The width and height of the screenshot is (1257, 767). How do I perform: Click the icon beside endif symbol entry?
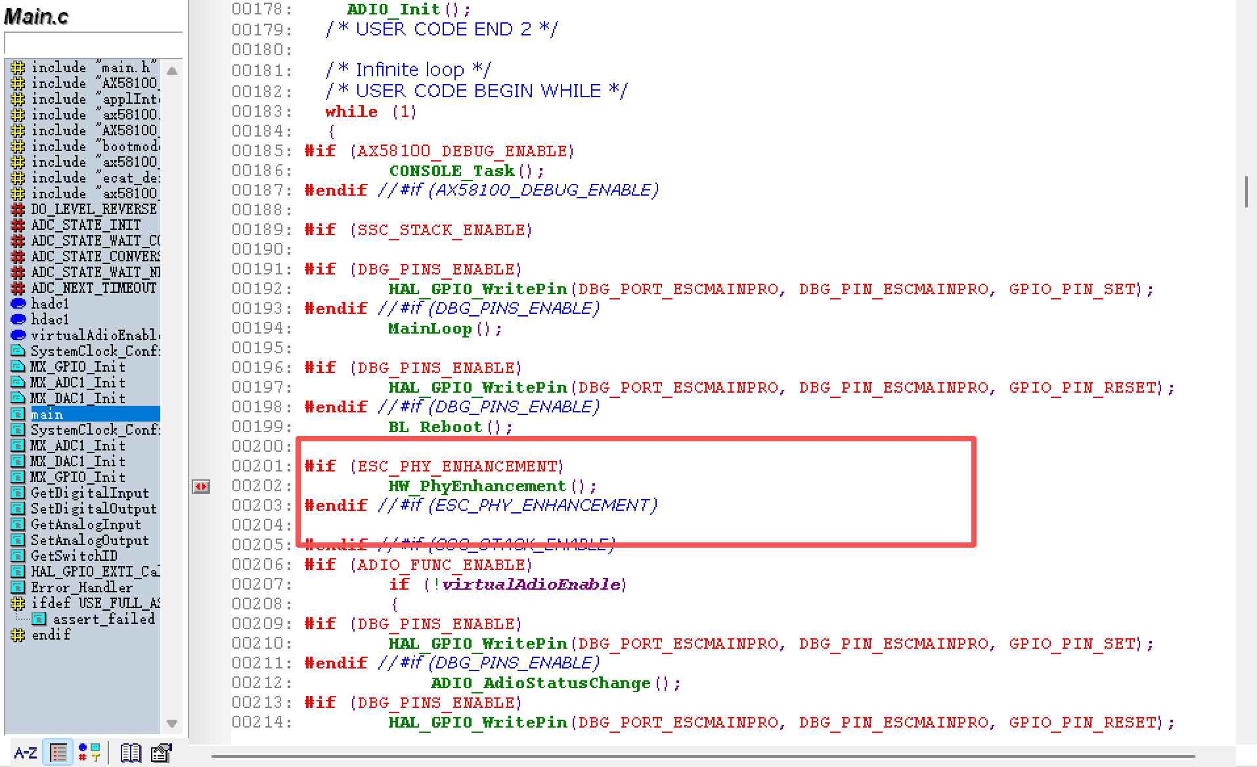point(18,635)
